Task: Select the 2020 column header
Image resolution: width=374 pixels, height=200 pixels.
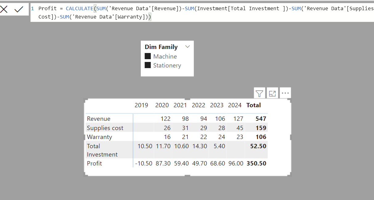Action: (x=162, y=105)
